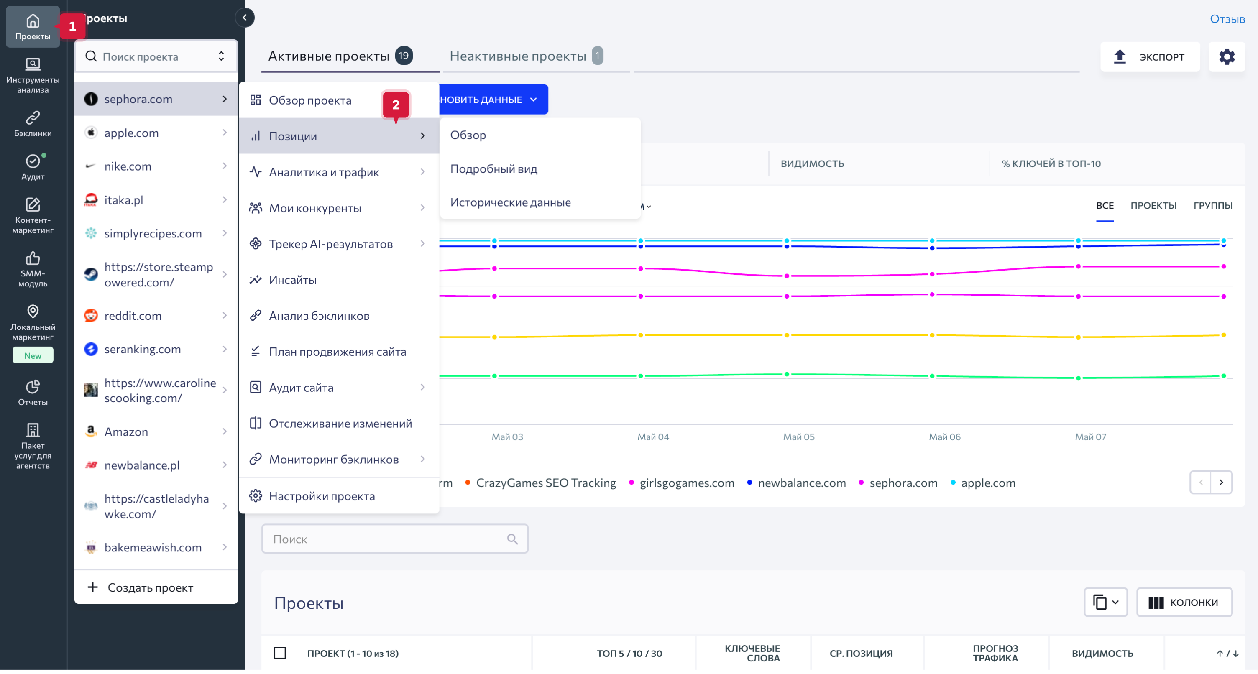
Task: Open the Обновить данные dropdown button
Action: [x=493, y=99]
